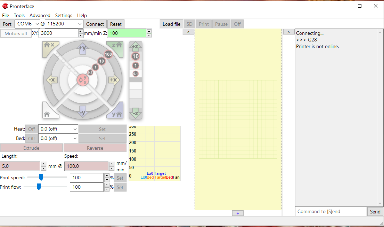Viewport: 384px width, 227px height.
Task: Click the Send button
Action: (375, 212)
